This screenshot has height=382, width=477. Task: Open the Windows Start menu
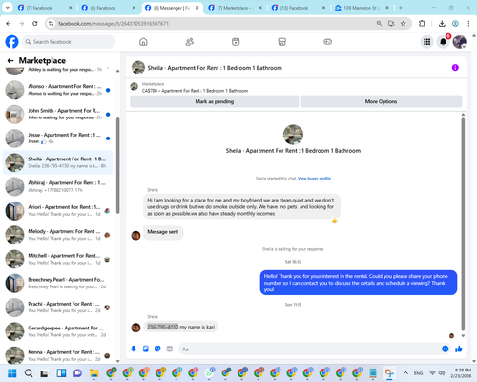coord(12,373)
